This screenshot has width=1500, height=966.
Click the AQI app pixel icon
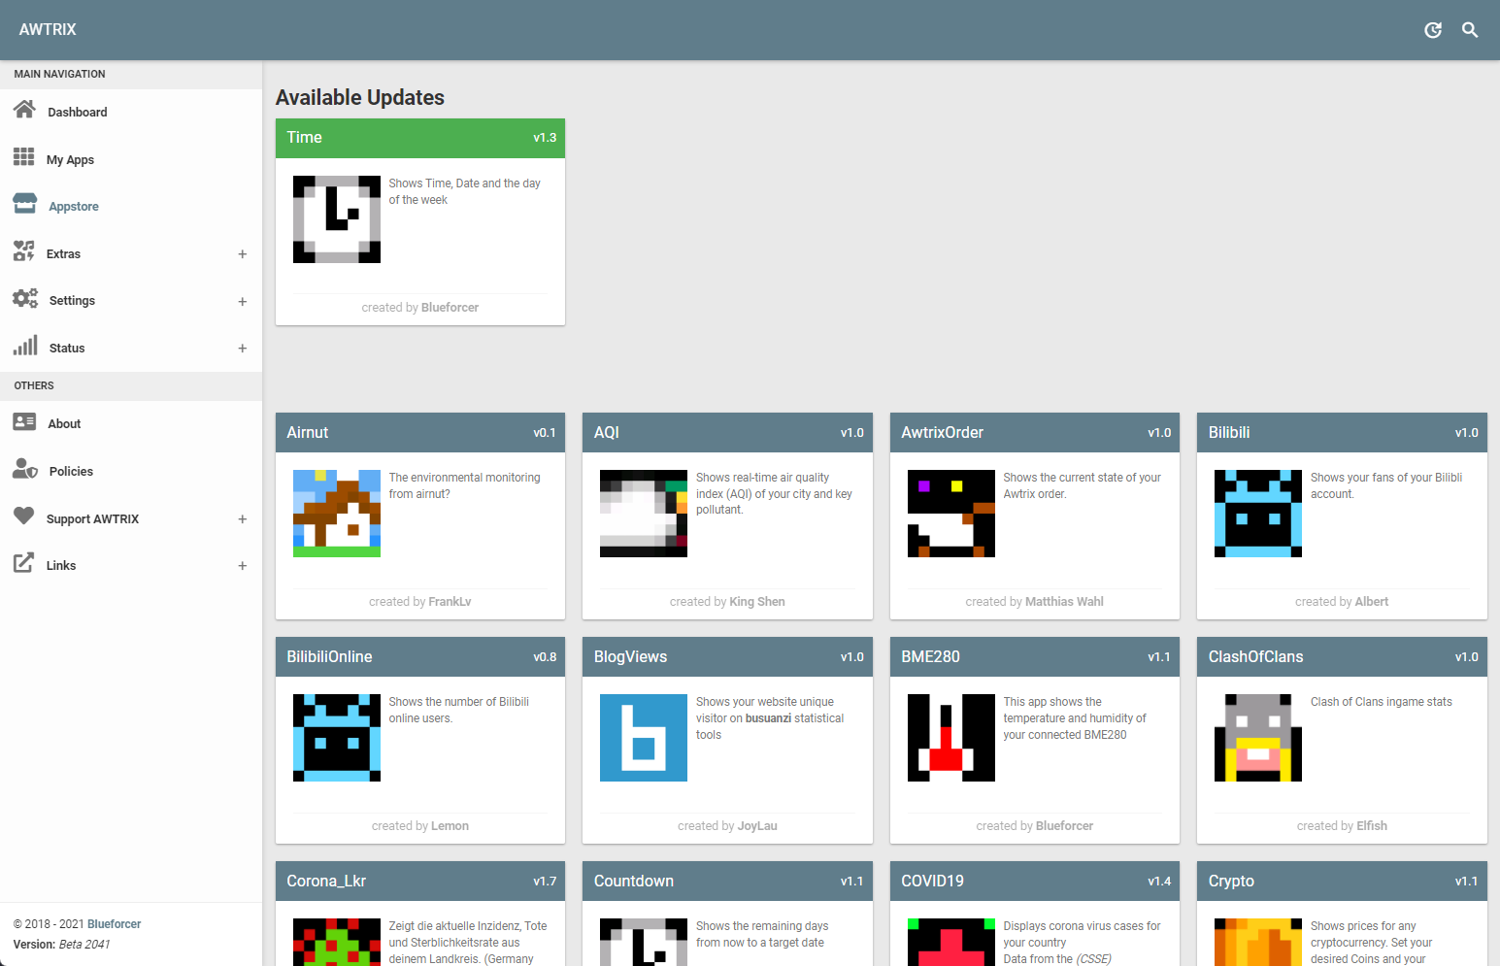coord(644,514)
